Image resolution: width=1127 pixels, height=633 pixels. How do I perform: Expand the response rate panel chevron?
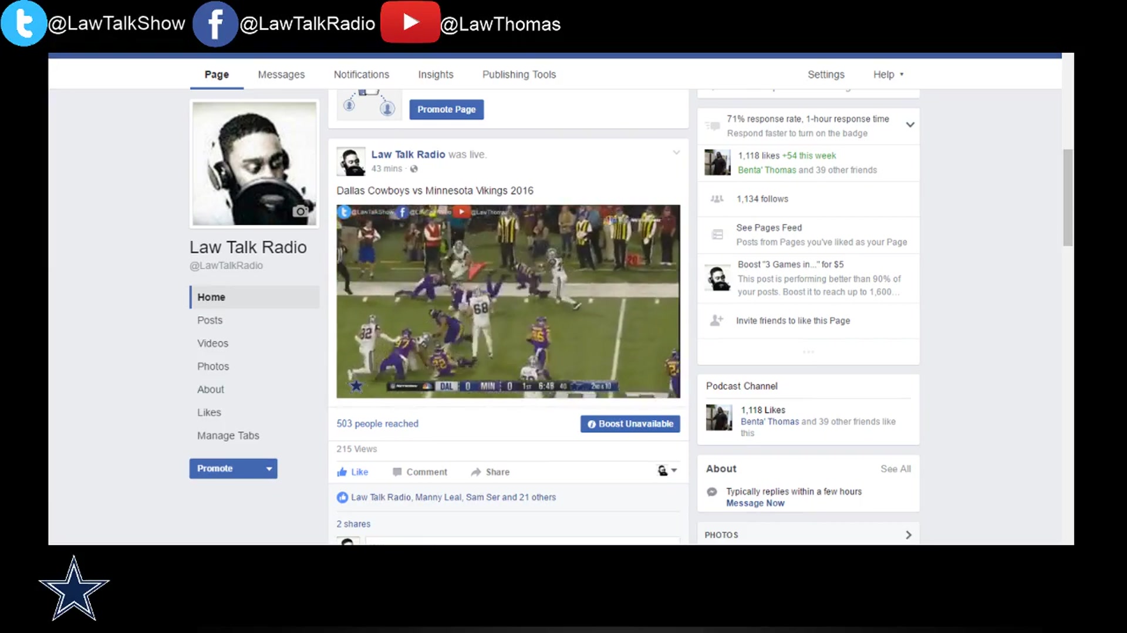click(x=910, y=125)
